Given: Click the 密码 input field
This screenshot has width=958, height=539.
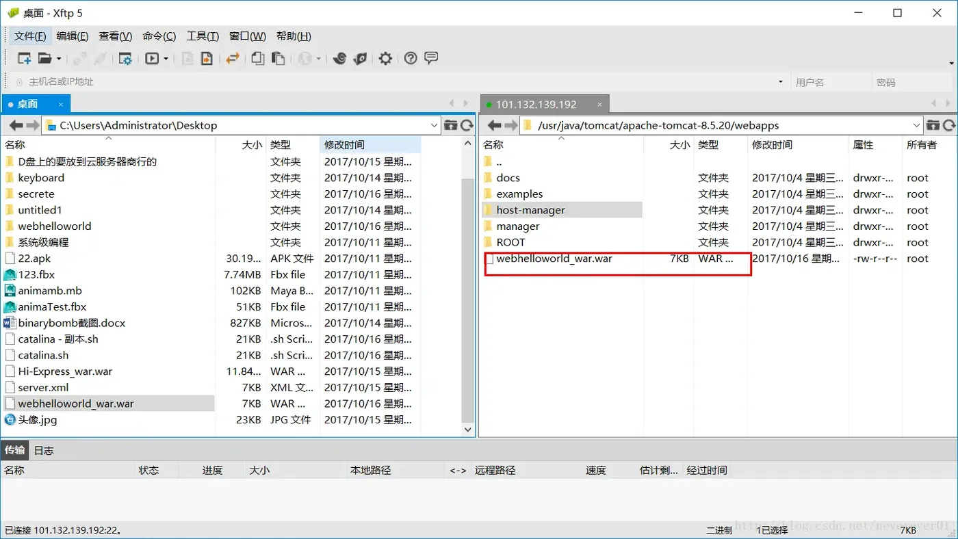Looking at the screenshot, I should click(x=913, y=82).
